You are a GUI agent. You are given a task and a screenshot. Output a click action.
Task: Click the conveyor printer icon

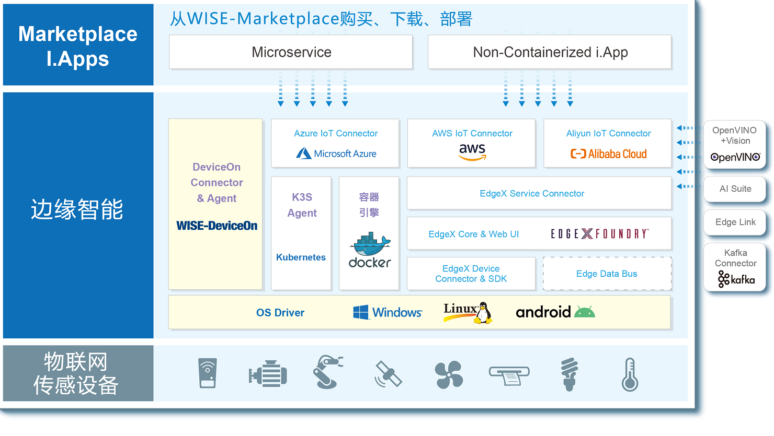pyautogui.click(x=509, y=375)
